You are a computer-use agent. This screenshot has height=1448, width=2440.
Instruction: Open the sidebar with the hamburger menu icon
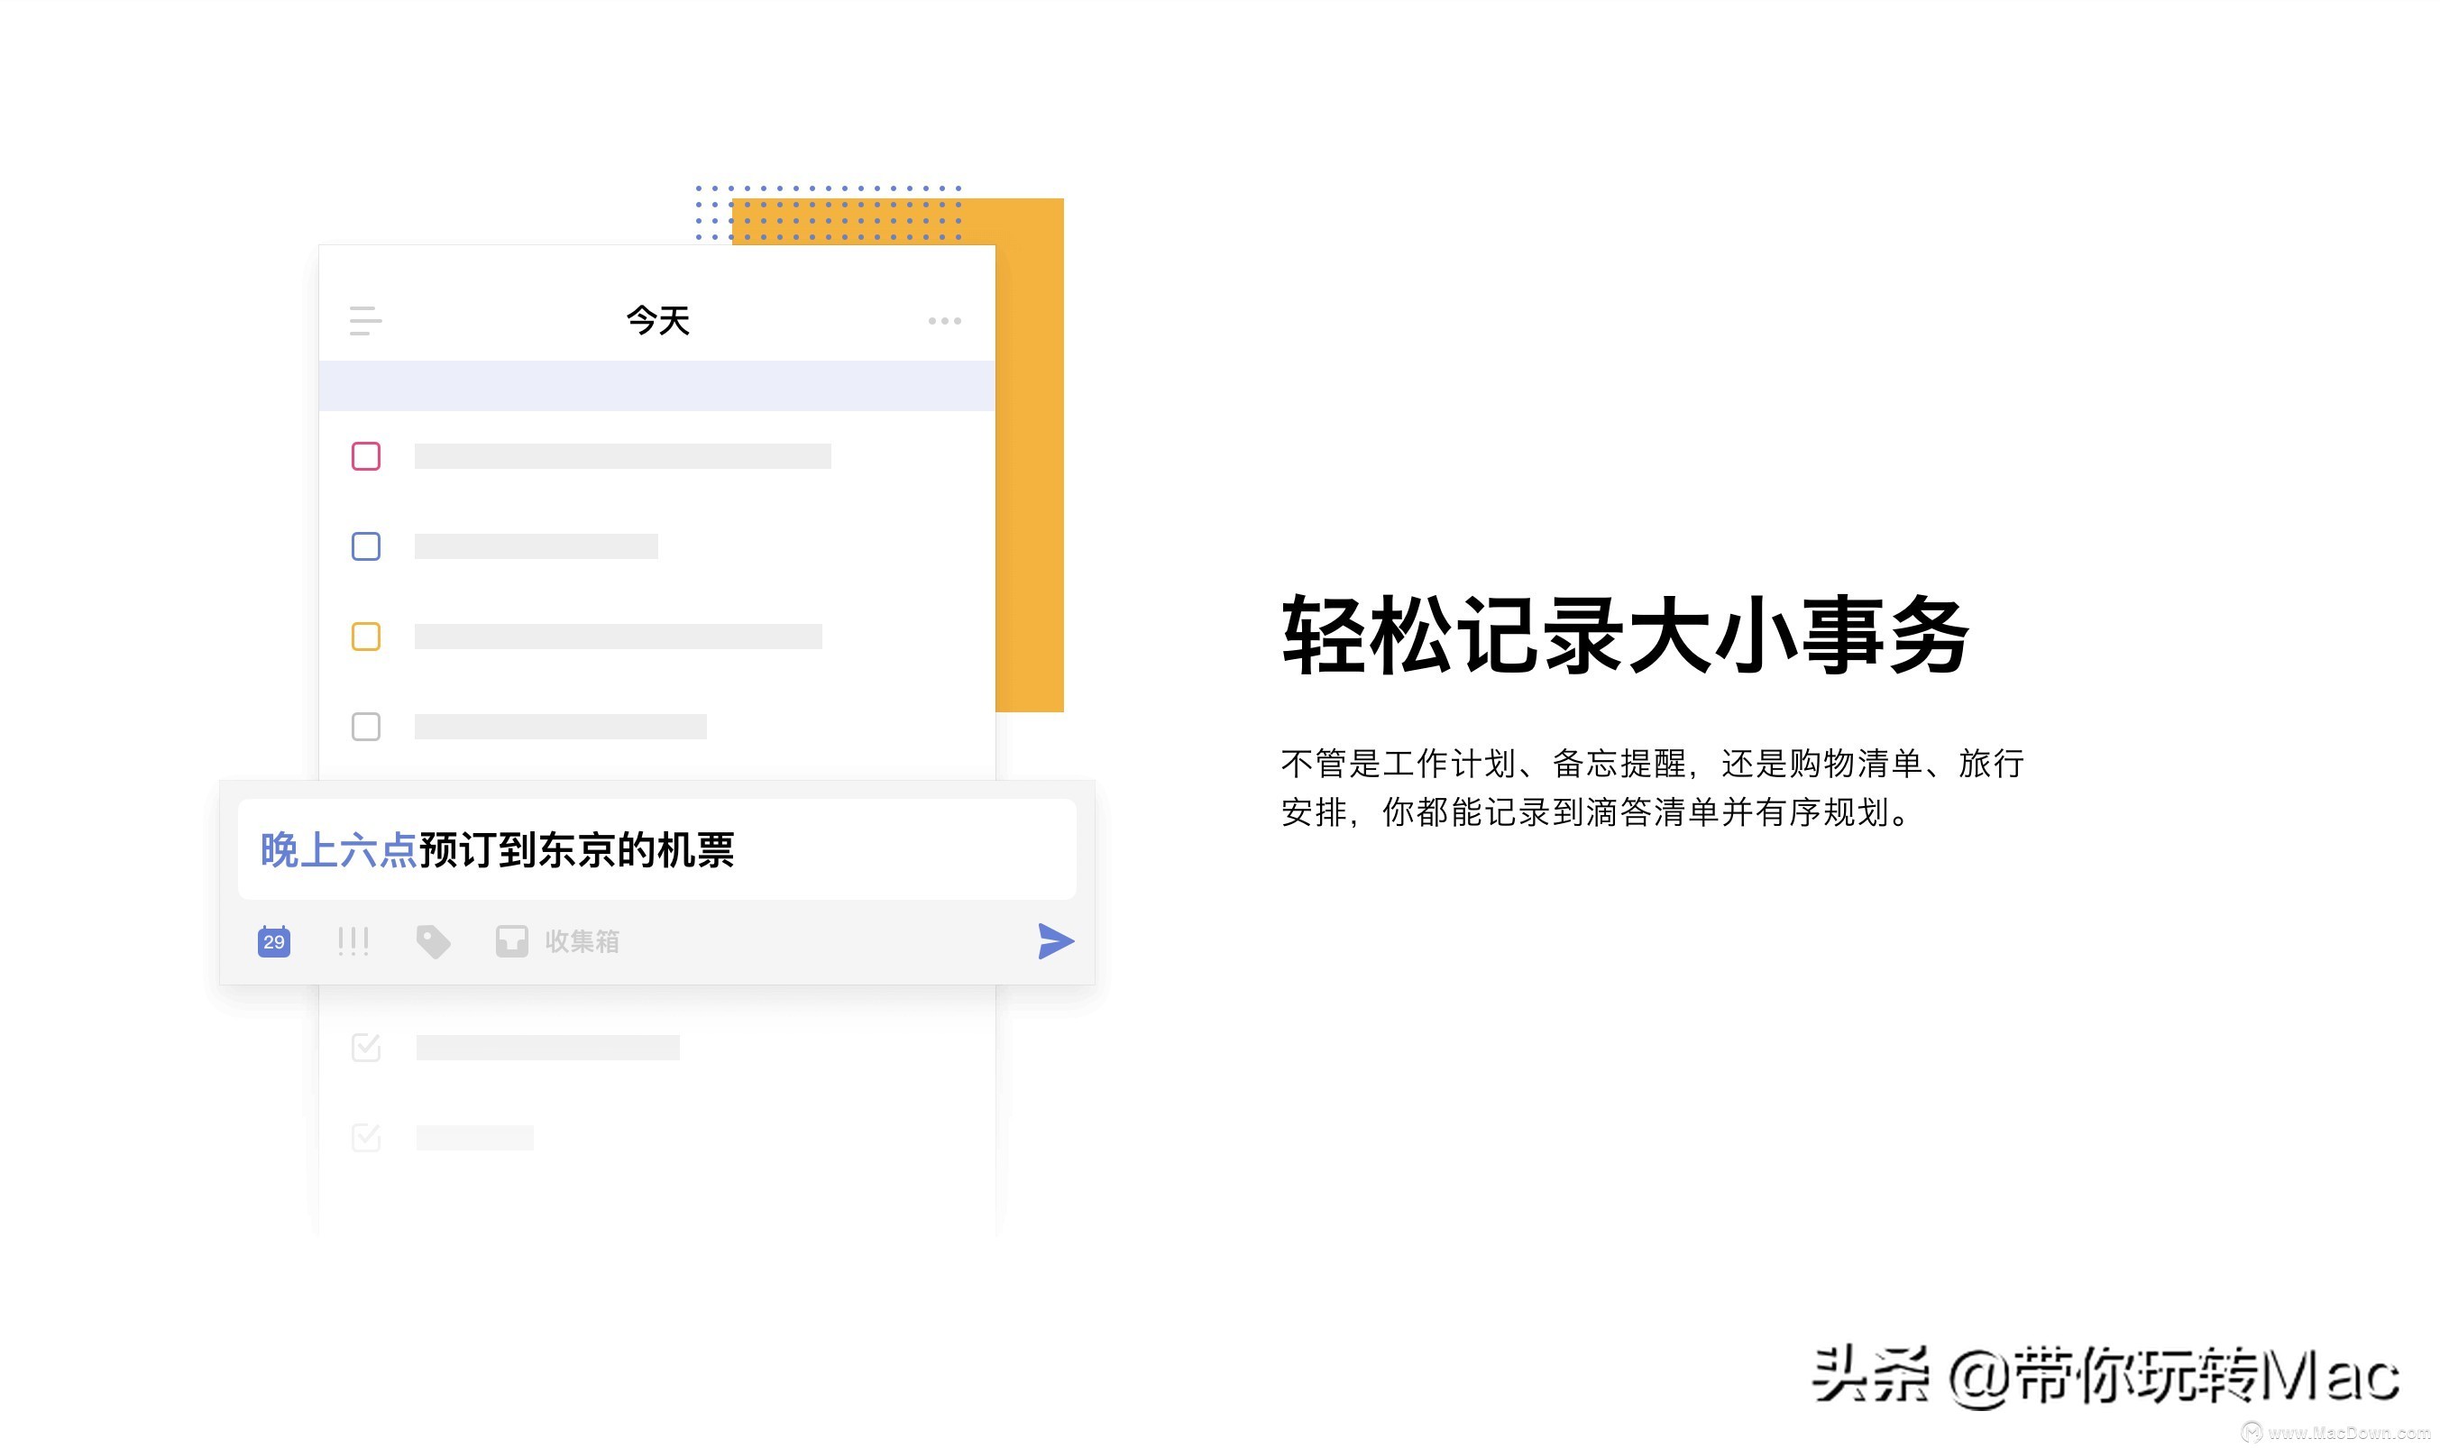point(366,319)
